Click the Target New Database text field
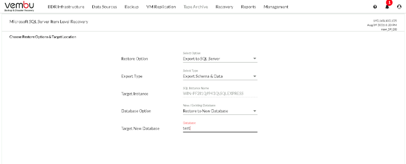 pos(220,128)
